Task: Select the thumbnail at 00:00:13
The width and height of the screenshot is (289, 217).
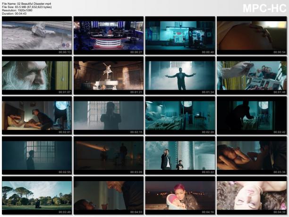Action: pyautogui.click(x=37, y=35)
